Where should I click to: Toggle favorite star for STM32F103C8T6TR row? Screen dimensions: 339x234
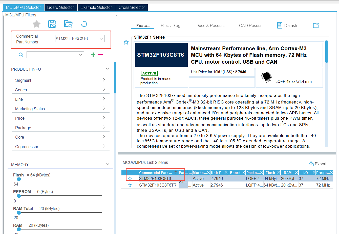coord(130,185)
